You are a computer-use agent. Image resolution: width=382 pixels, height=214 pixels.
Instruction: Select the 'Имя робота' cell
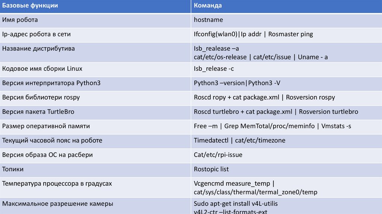[20, 19]
